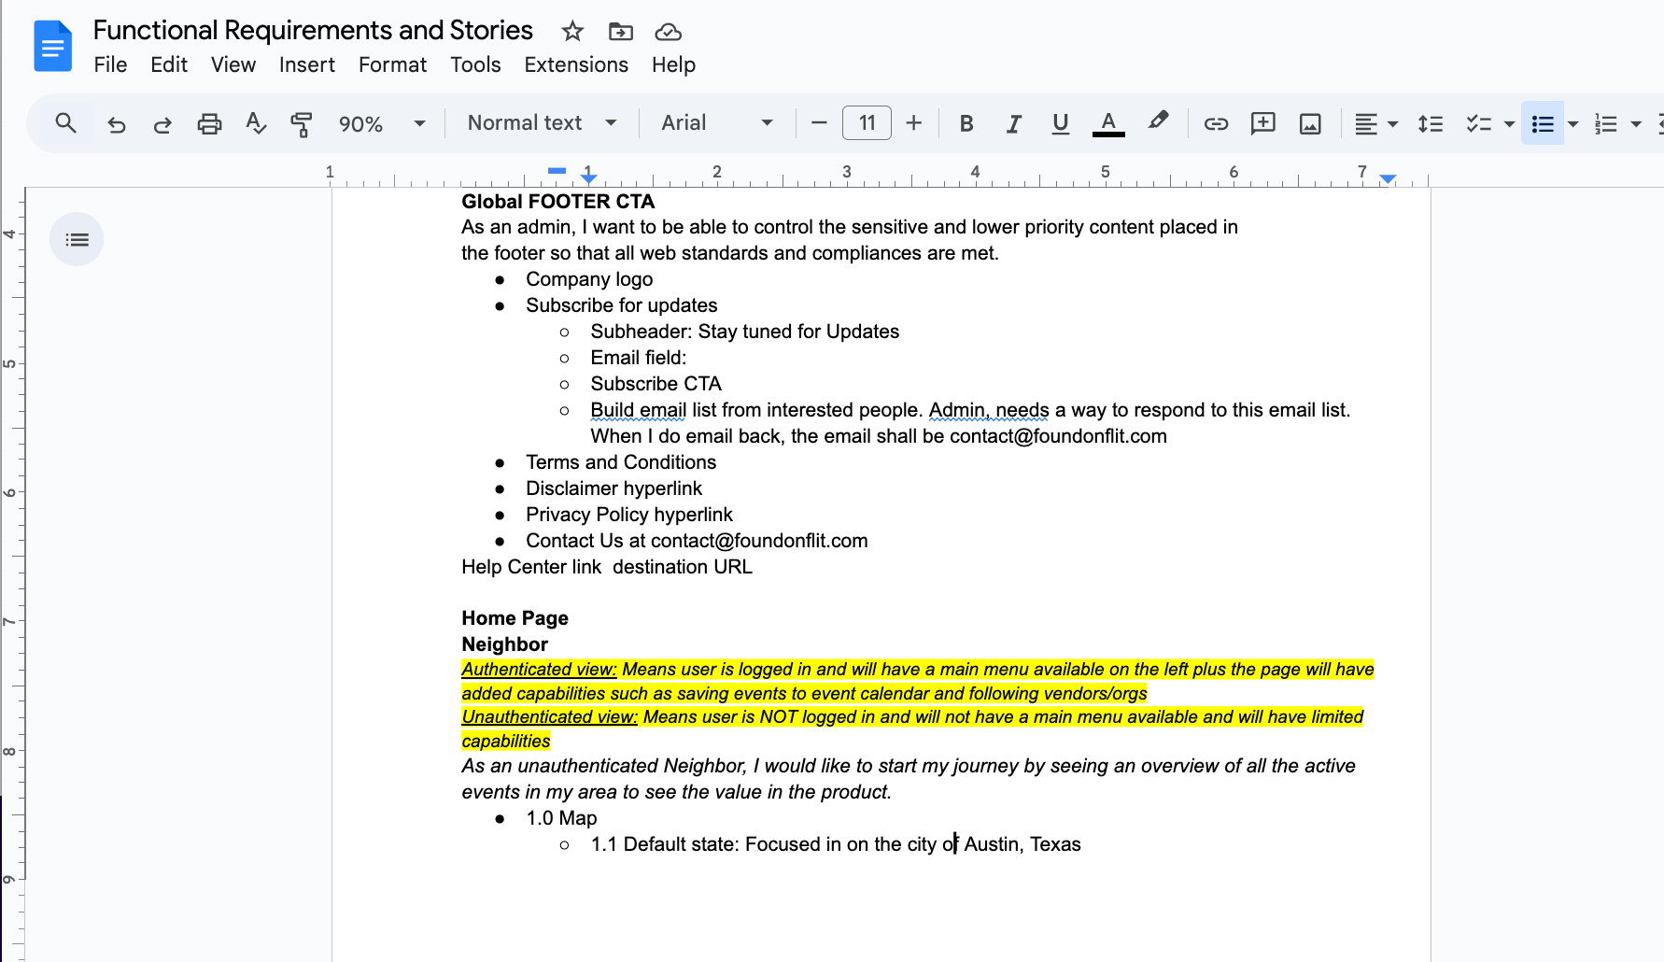Open the Format menu
1664x962 pixels.
pyautogui.click(x=392, y=64)
